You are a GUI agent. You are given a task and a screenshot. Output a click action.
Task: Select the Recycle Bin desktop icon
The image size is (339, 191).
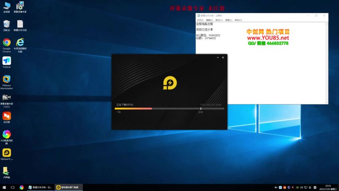point(6,26)
